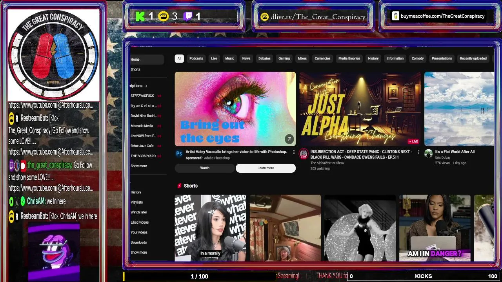This screenshot has width=502, height=282.
Task: Expand subscriptions list with first Show more
Action: [139, 166]
